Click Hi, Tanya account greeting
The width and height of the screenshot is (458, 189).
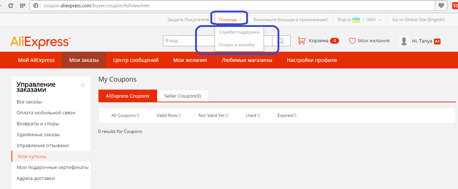click(x=422, y=41)
